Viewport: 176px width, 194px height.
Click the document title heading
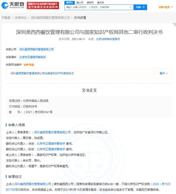pos(89,32)
